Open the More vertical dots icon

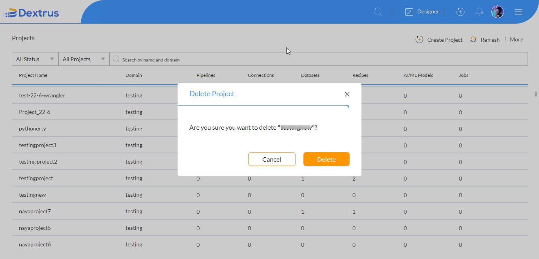coord(505,39)
